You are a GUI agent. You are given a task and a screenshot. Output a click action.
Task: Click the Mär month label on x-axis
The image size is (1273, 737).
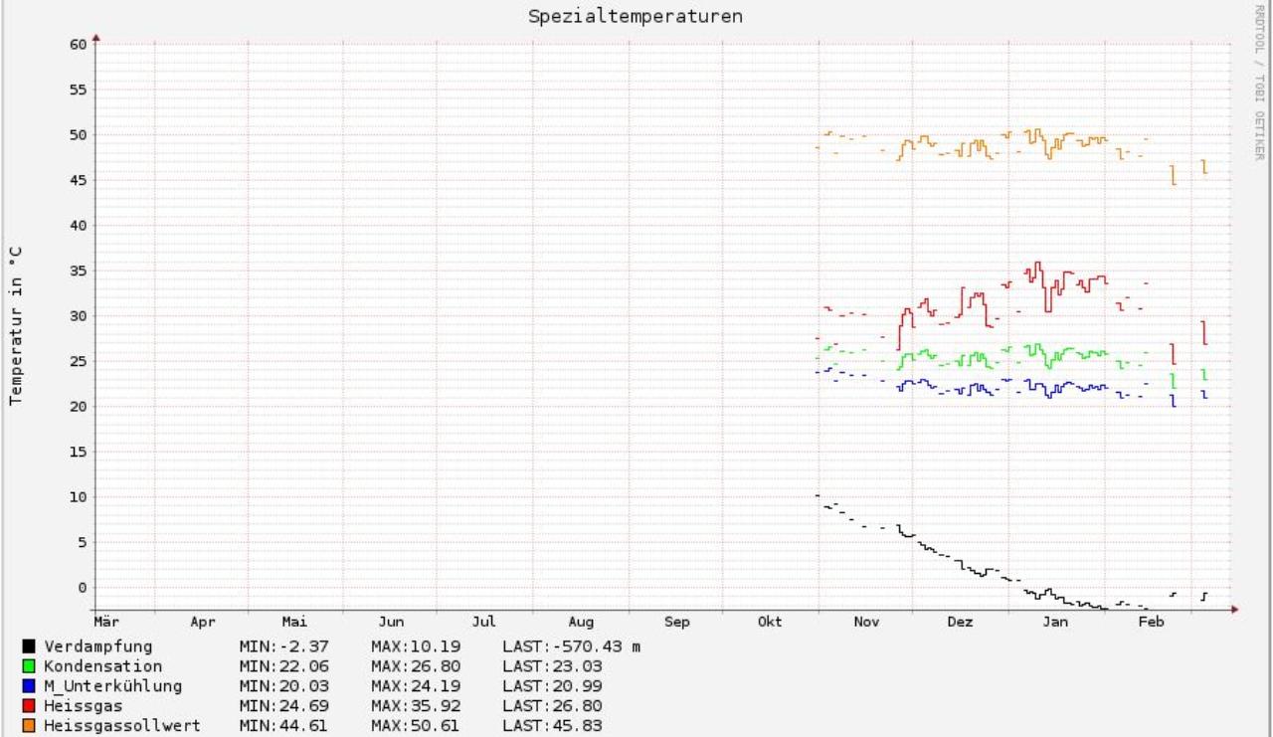[106, 622]
